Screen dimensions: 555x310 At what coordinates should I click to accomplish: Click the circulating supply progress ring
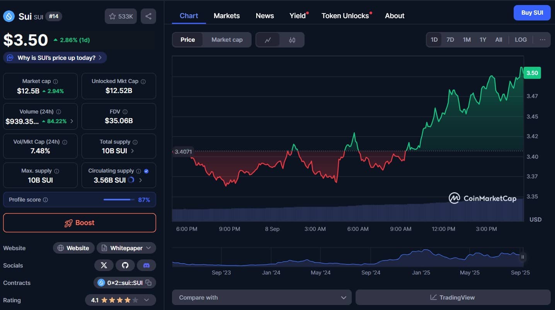coord(131,180)
